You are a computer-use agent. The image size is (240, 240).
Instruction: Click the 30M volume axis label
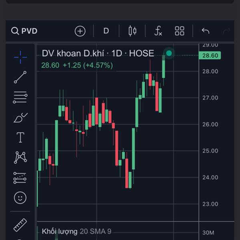(208, 233)
